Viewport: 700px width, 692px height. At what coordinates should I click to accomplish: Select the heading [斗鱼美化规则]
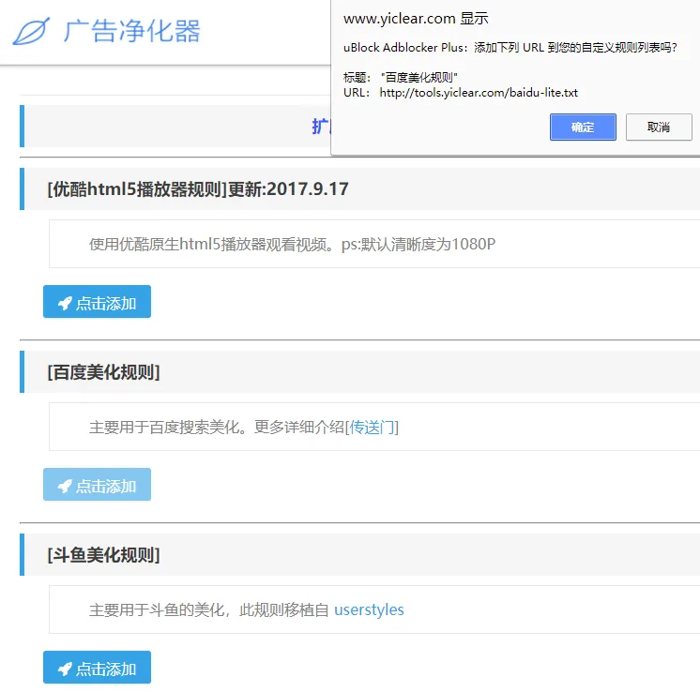[103, 555]
